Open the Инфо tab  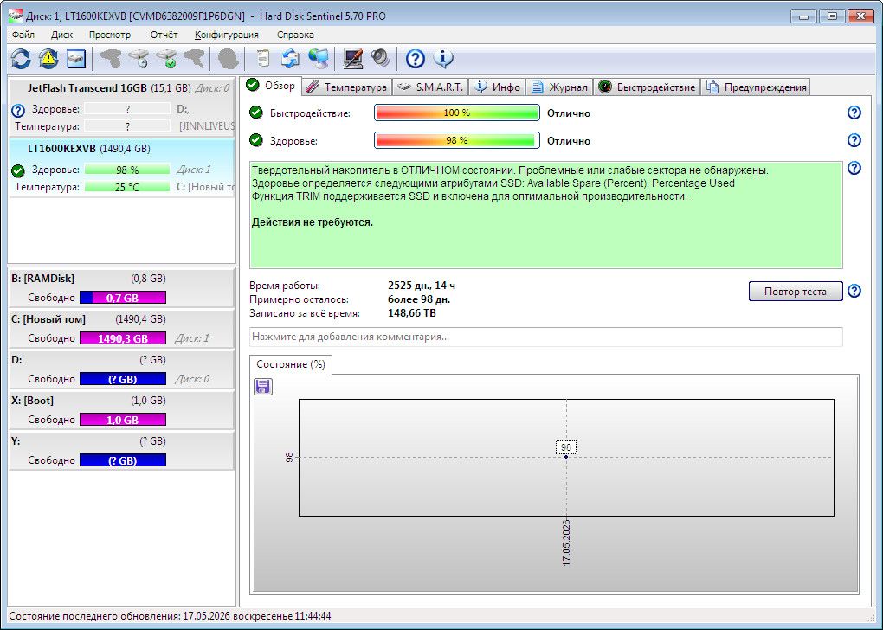497,87
